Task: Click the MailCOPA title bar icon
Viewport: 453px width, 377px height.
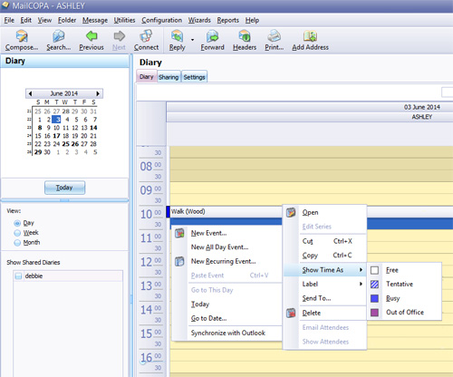Action: pyautogui.click(x=5, y=5)
